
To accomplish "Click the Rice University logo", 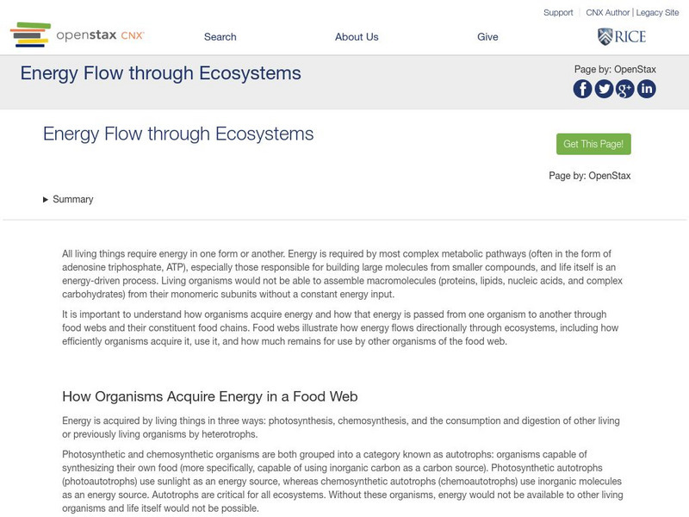I will pos(622,36).
